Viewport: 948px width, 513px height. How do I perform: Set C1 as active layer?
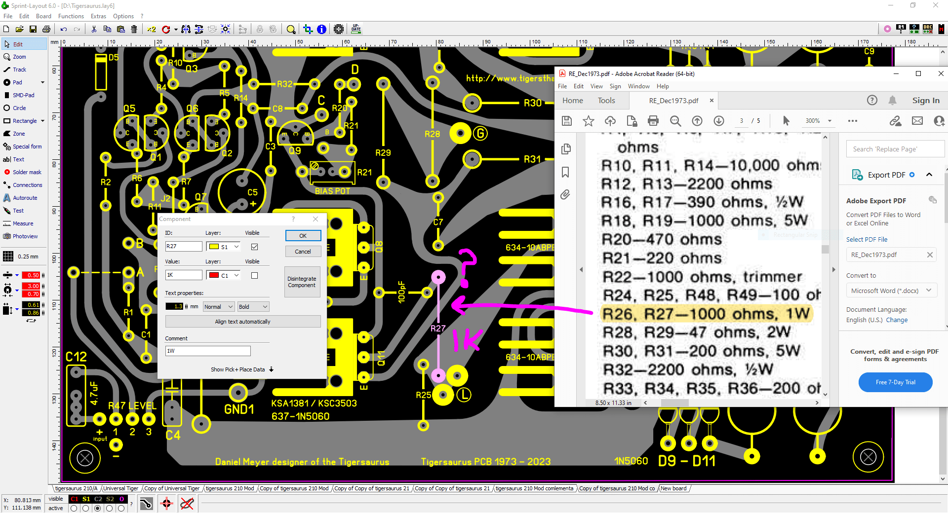[74, 508]
